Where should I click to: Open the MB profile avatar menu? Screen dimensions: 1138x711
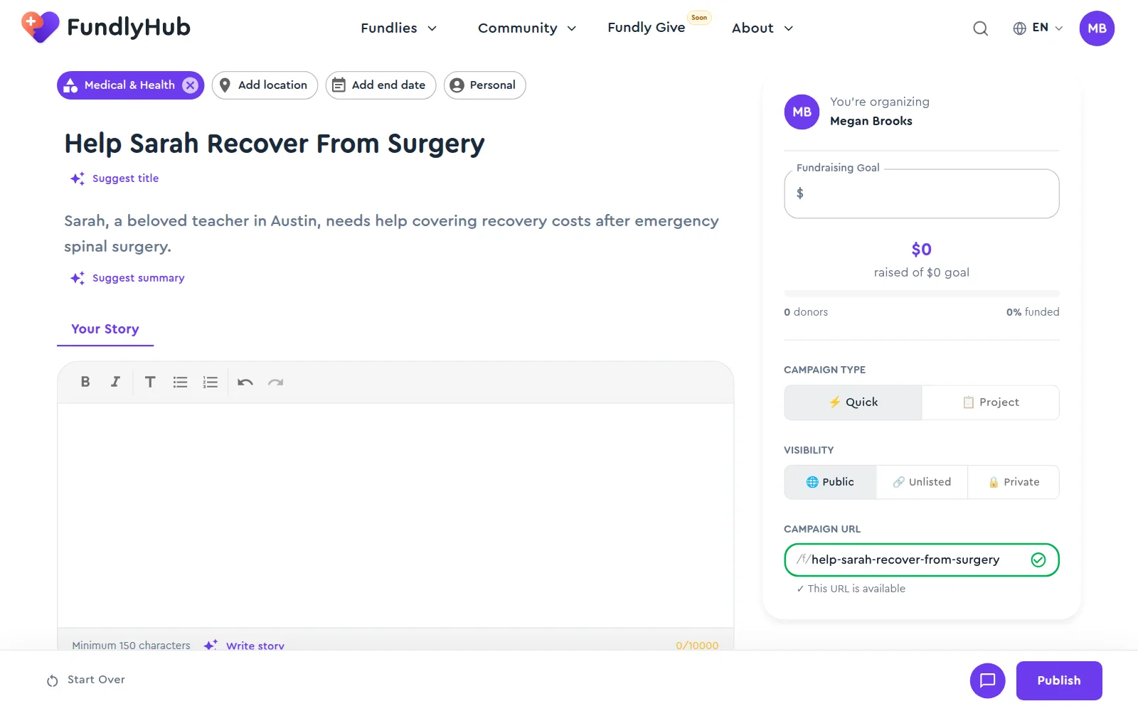pyautogui.click(x=1097, y=28)
